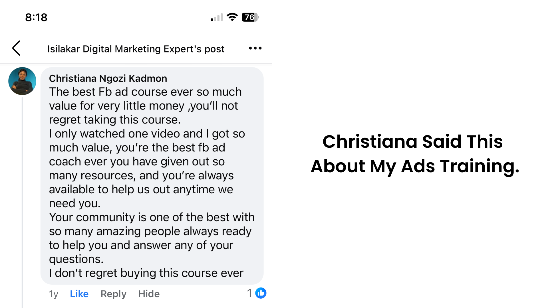Hide Christiana's comment
The image size is (548, 308).
tap(149, 294)
